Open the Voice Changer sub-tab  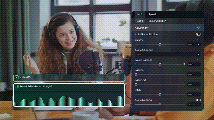click(x=157, y=21)
